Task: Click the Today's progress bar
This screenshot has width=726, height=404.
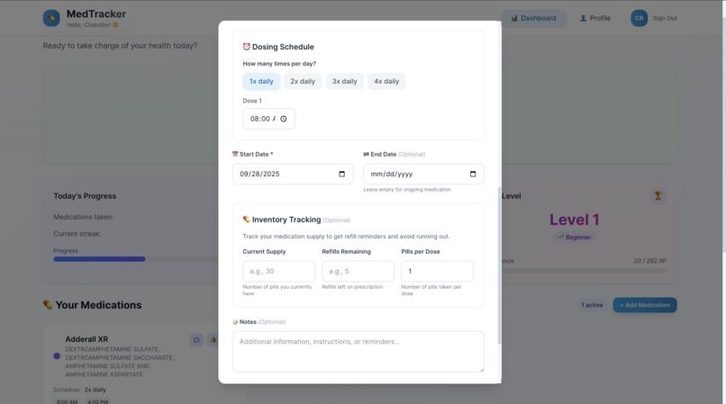Action: (136, 259)
